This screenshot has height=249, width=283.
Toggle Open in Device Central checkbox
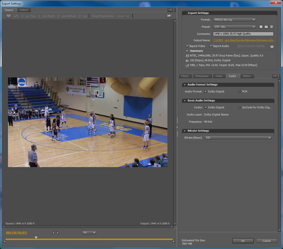(x=234, y=46)
